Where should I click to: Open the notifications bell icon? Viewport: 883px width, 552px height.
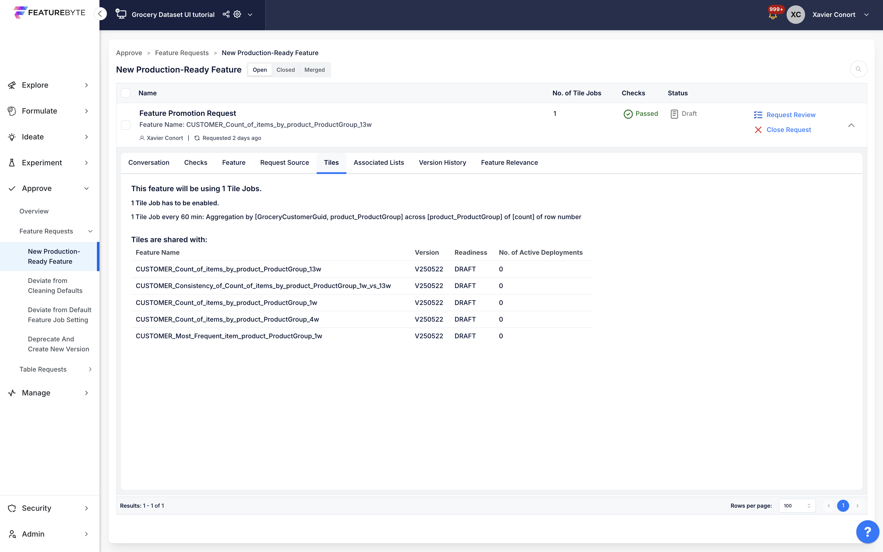point(772,16)
